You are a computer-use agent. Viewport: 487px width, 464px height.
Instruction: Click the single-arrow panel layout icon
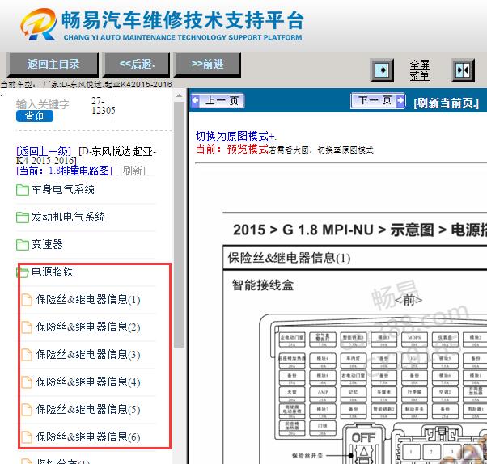tap(382, 70)
